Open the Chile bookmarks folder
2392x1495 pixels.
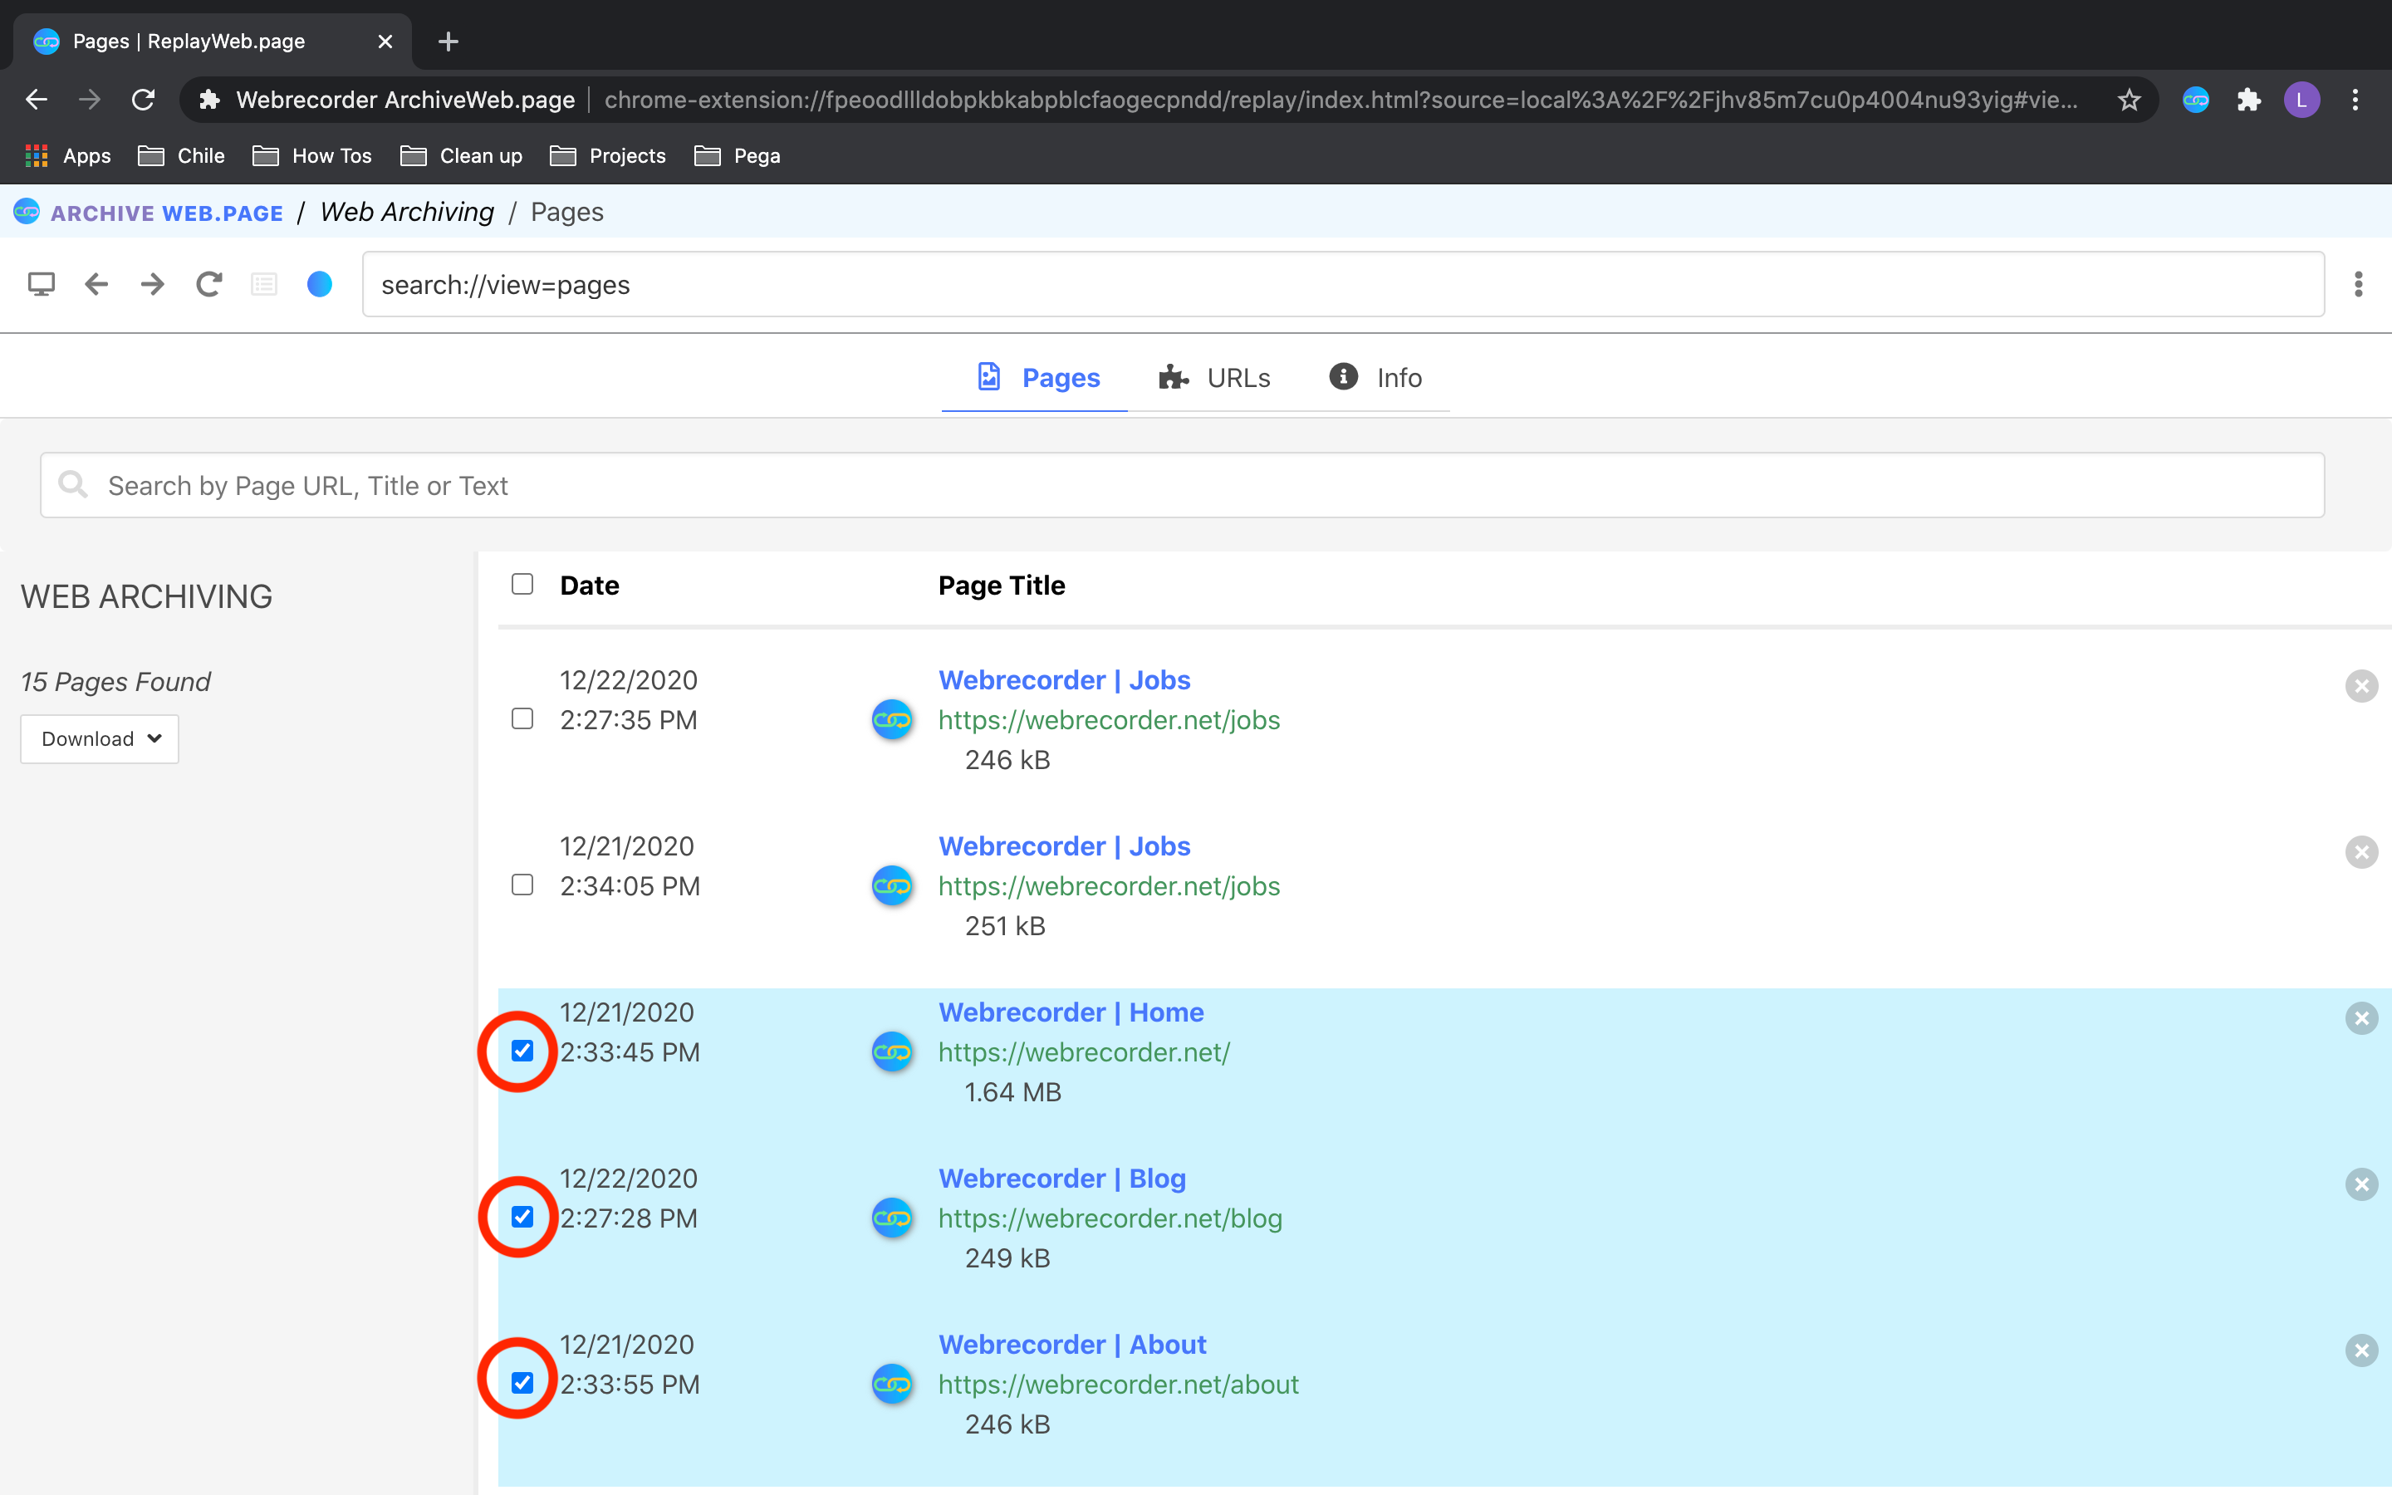(x=182, y=156)
